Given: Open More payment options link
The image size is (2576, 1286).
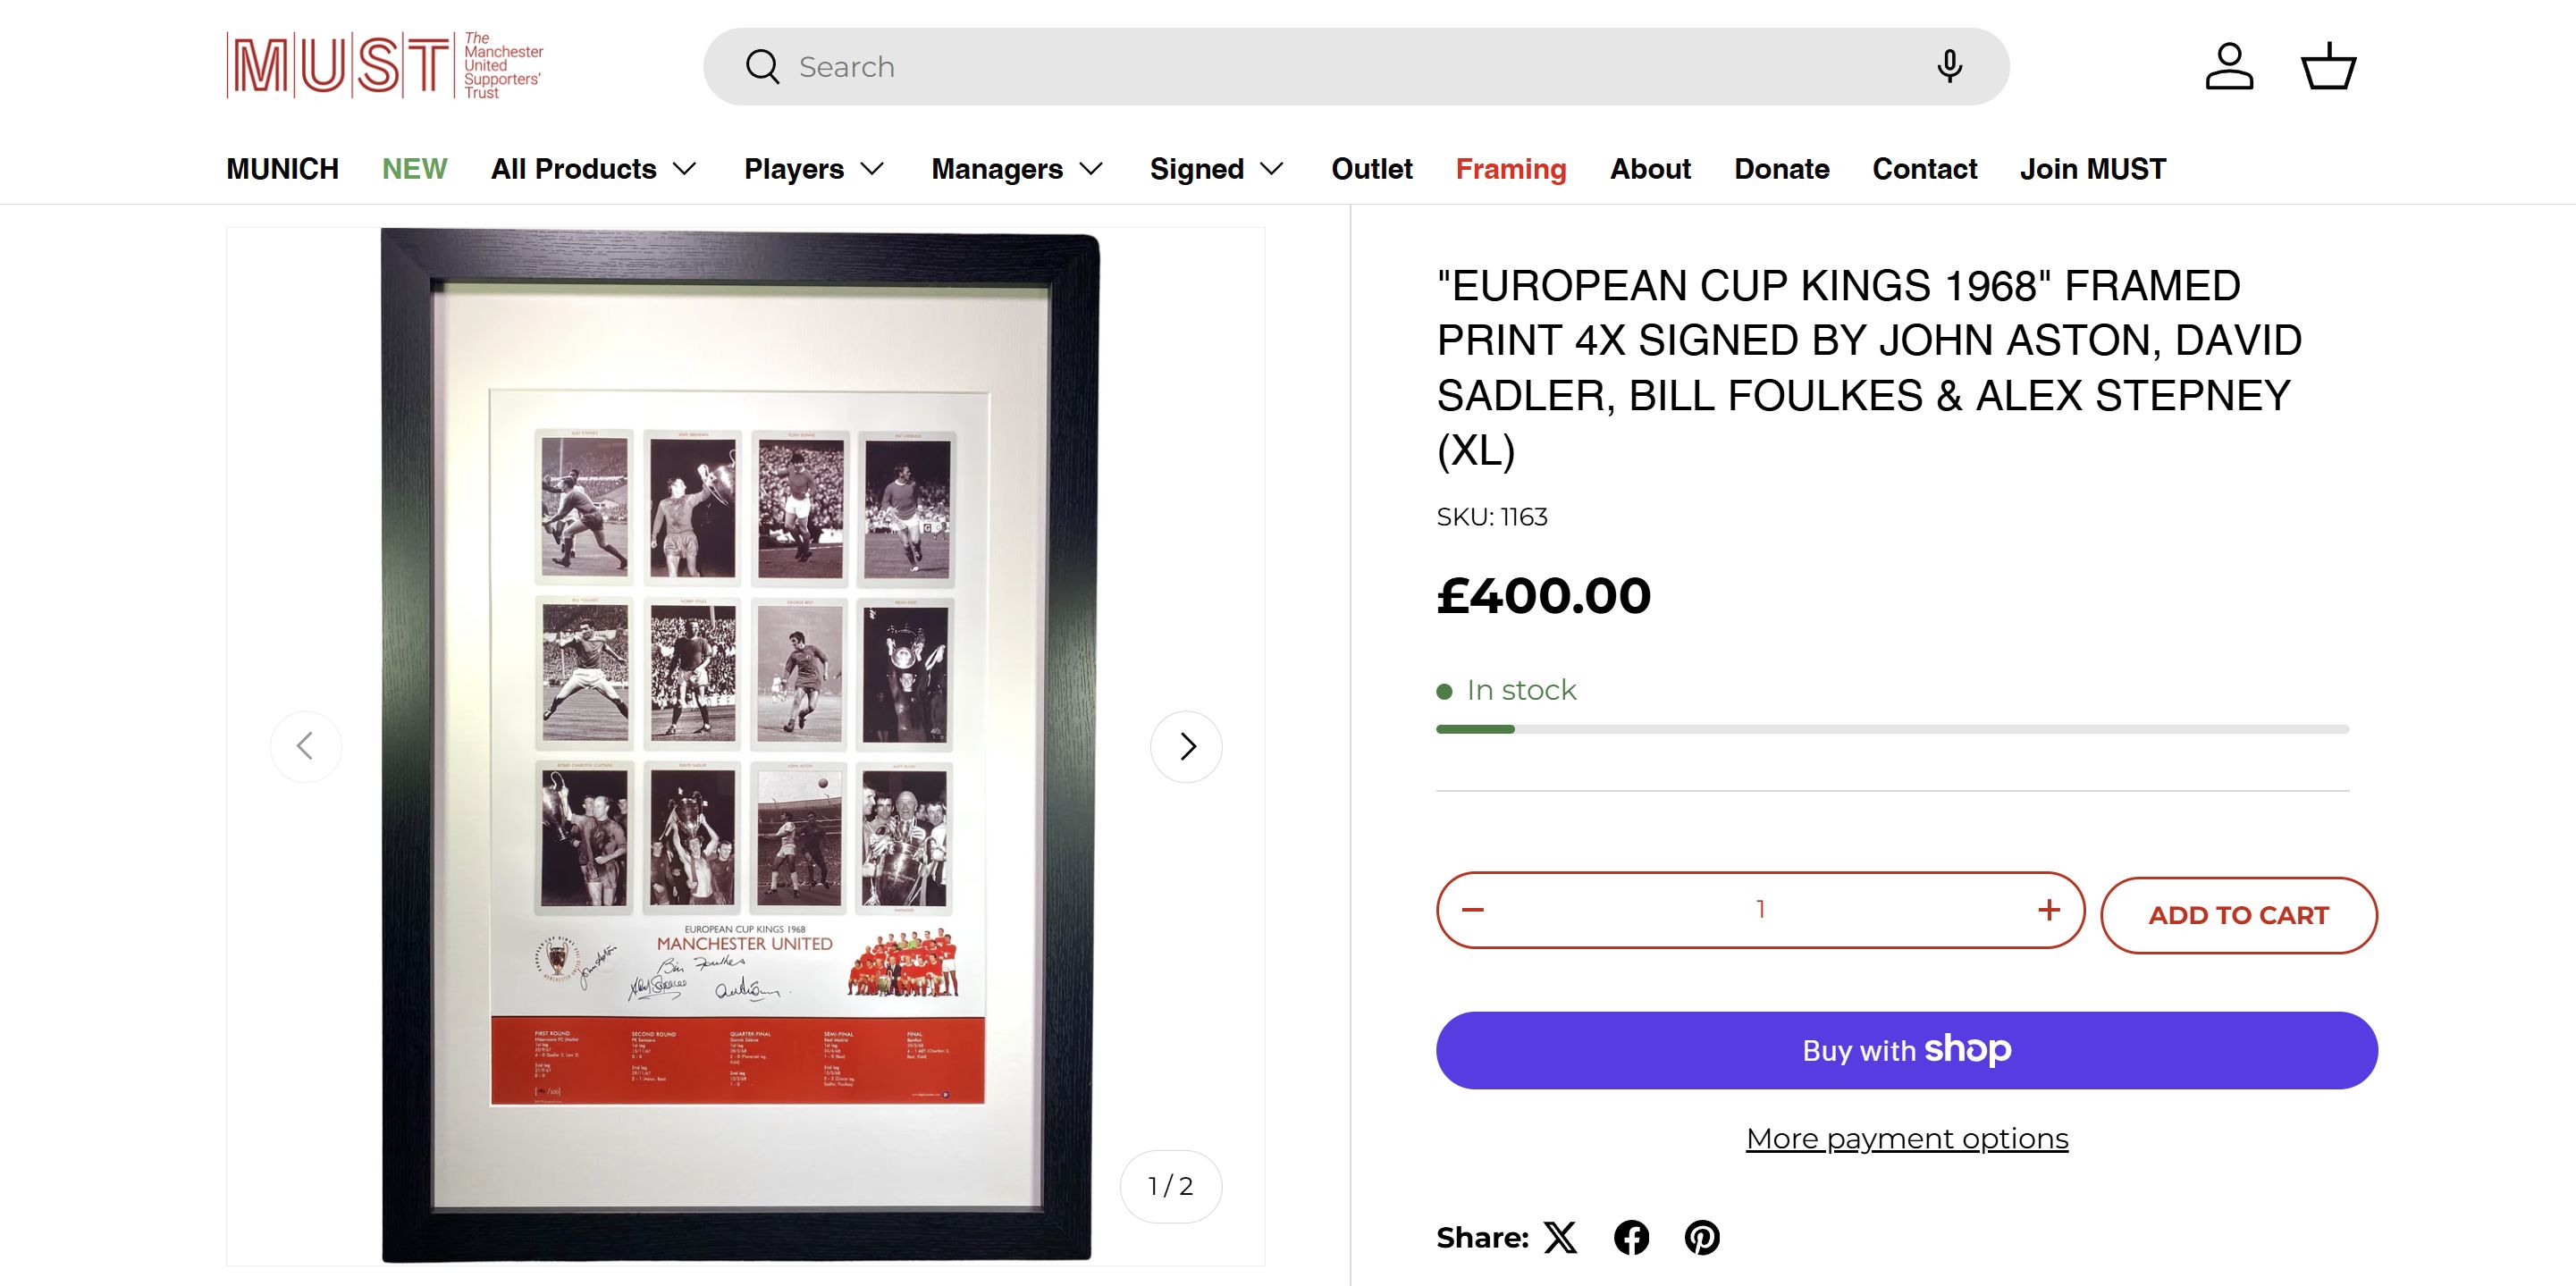Looking at the screenshot, I should pyautogui.click(x=1907, y=1139).
